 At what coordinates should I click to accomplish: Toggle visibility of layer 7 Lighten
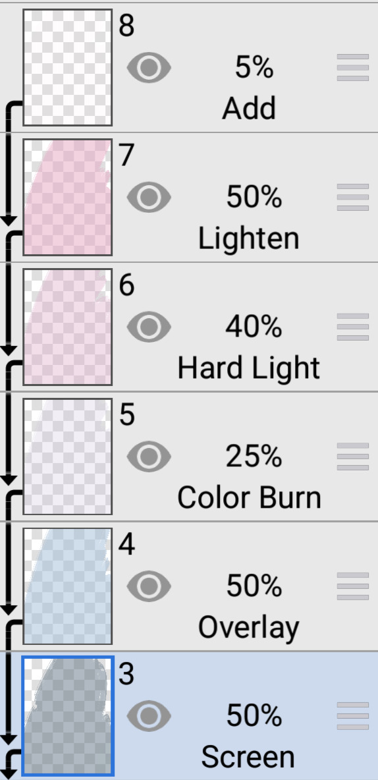click(x=149, y=197)
